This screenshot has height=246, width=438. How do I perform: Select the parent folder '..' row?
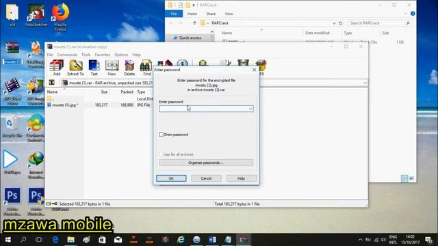pos(99,99)
